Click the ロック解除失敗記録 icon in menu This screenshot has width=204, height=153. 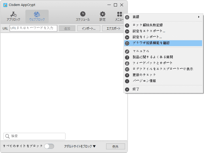[x=127, y=25]
